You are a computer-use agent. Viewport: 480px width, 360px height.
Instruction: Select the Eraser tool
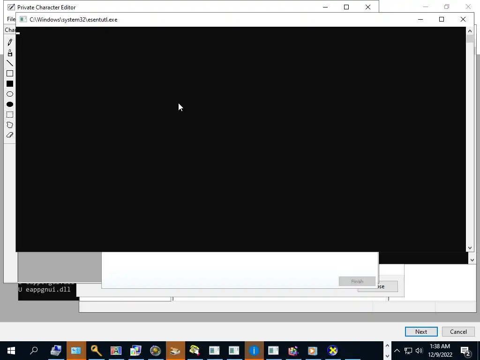(x=10, y=135)
